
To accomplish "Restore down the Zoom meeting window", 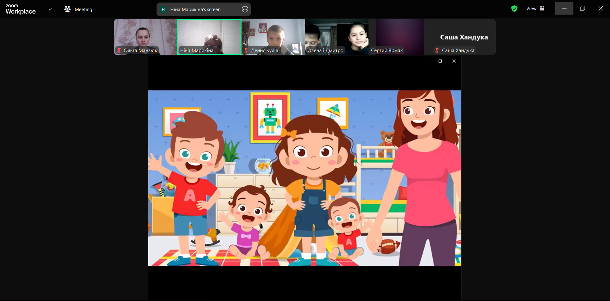I will point(582,9).
